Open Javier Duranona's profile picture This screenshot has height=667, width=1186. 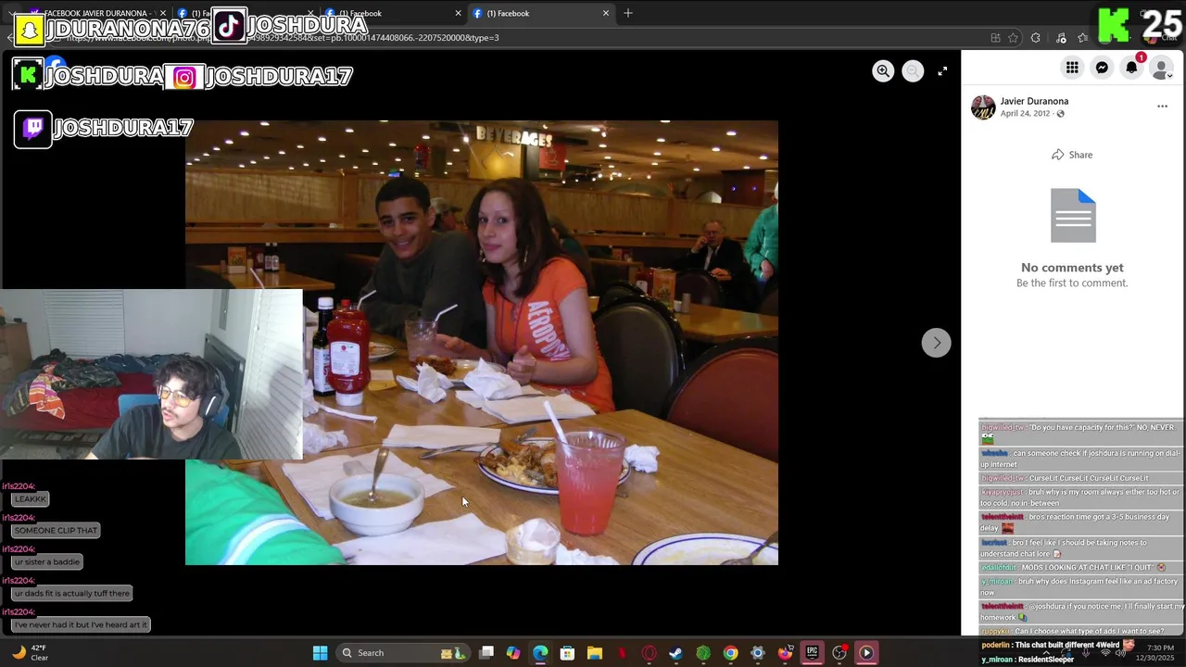pyautogui.click(x=983, y=107)
